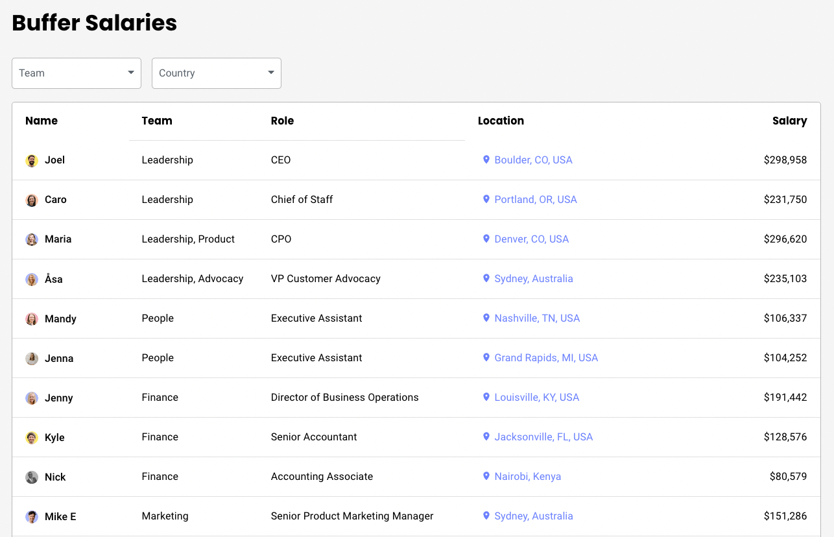Click the map pin next to Jacksonville
The image size is (834, 537).
pos(486,436)
